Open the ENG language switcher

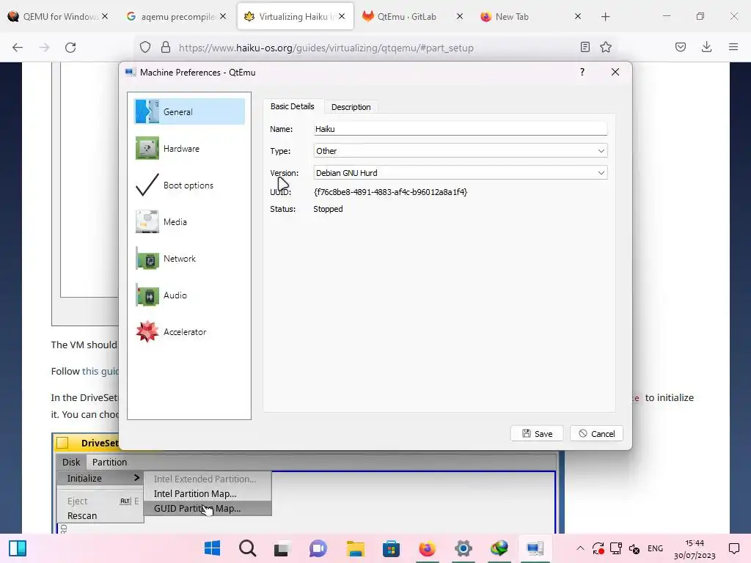[x=655, y=548]
